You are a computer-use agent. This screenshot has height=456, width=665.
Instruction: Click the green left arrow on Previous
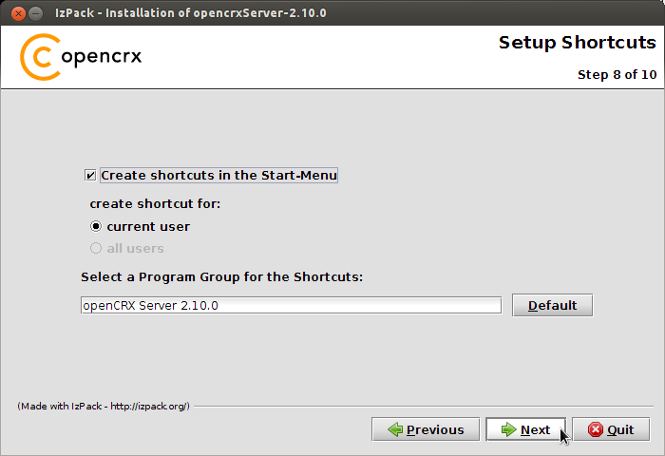tap(395, 429)
